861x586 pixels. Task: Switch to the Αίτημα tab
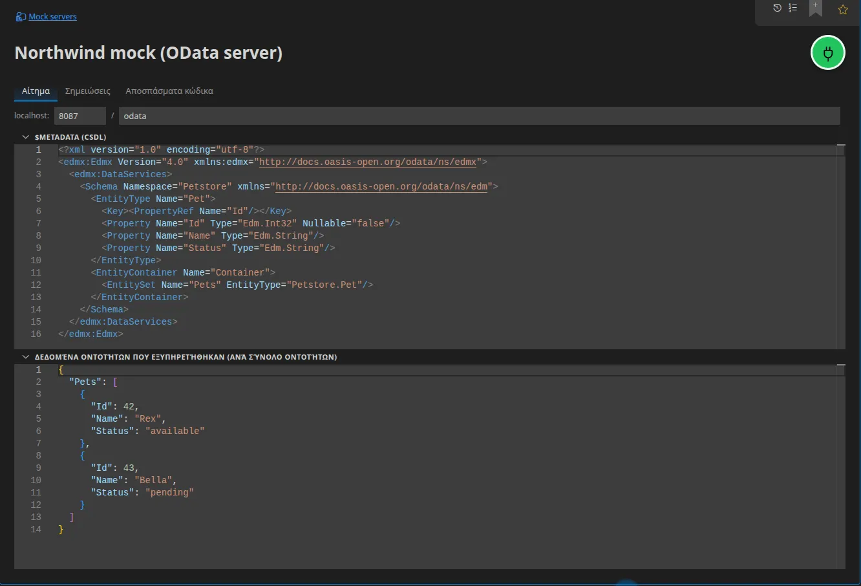click(36, 91)
